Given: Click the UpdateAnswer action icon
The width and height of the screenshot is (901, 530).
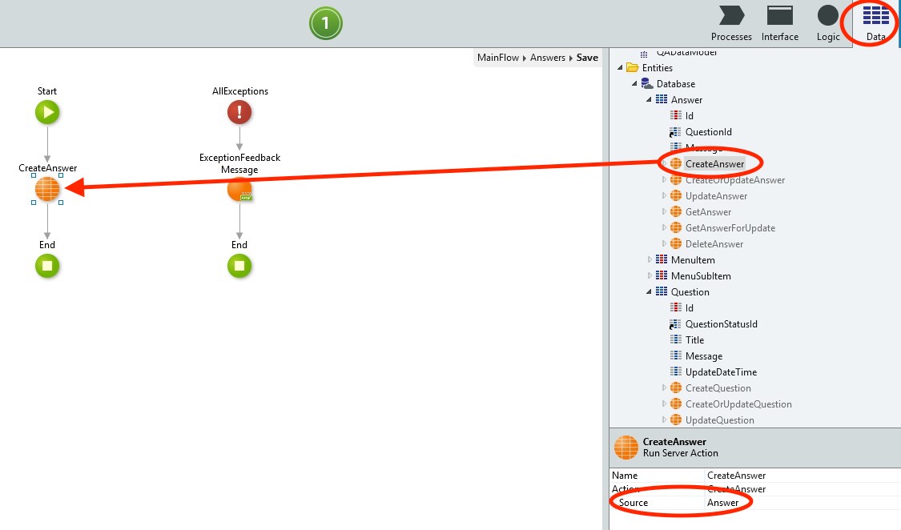Looking at the screenshot, I should click(x=676, y=196).
